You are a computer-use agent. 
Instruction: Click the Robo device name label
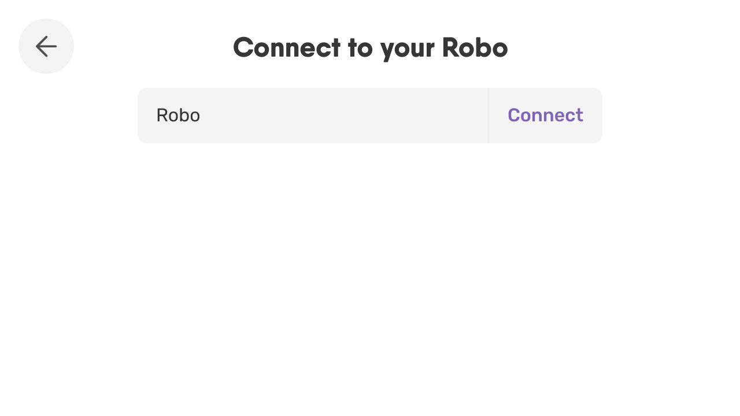[178, 116]
